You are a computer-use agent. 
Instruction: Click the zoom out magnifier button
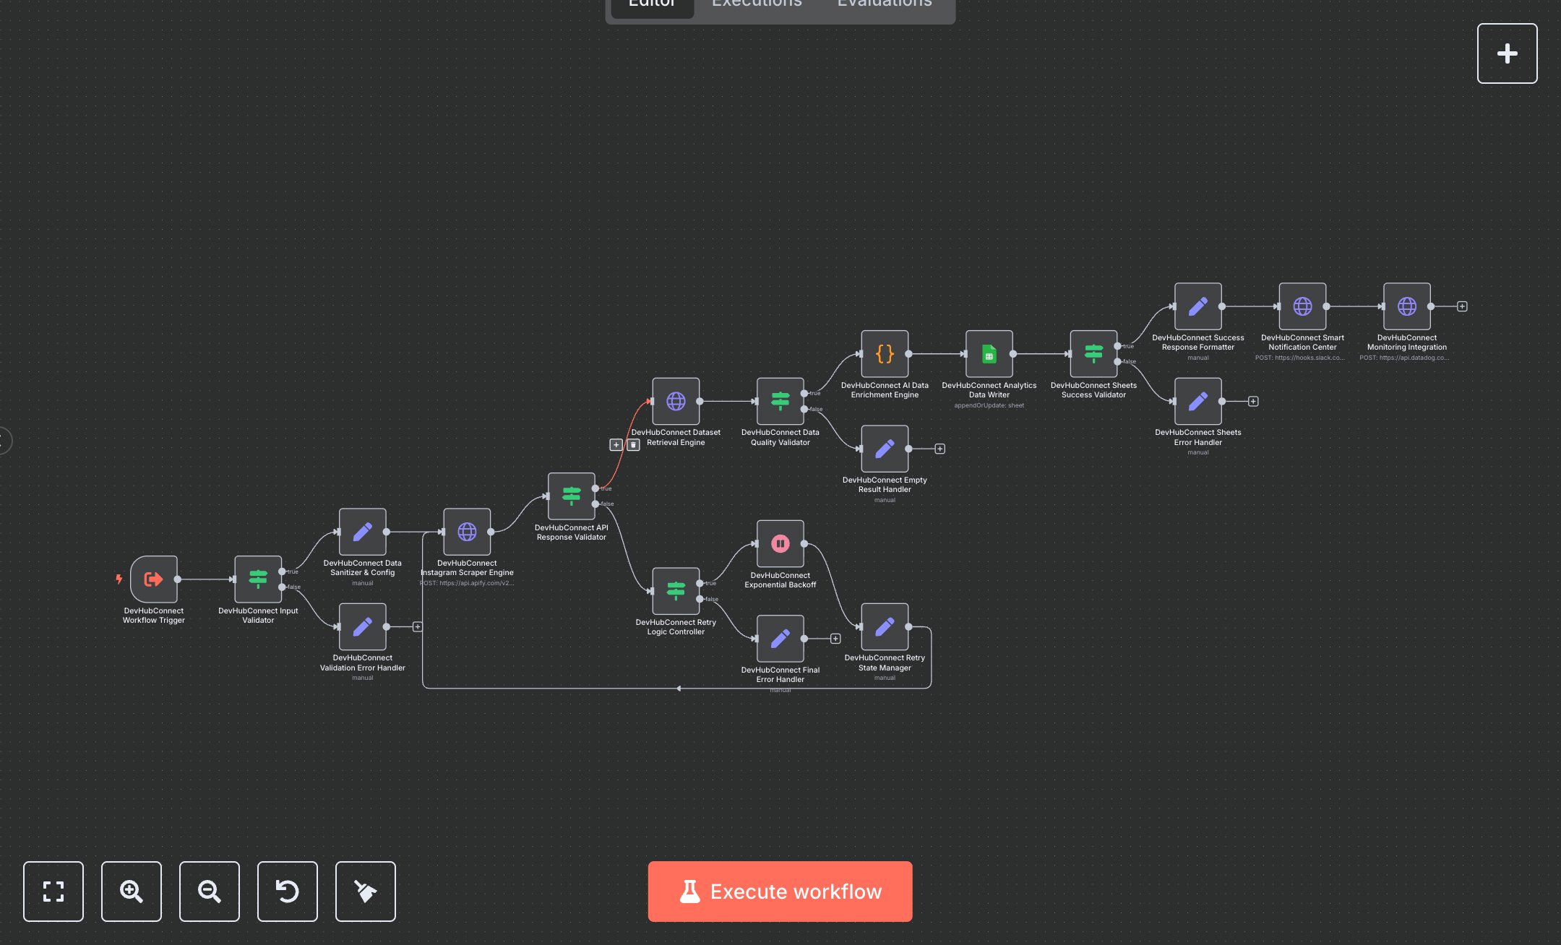pyautogui.click(x=210, y=891)
